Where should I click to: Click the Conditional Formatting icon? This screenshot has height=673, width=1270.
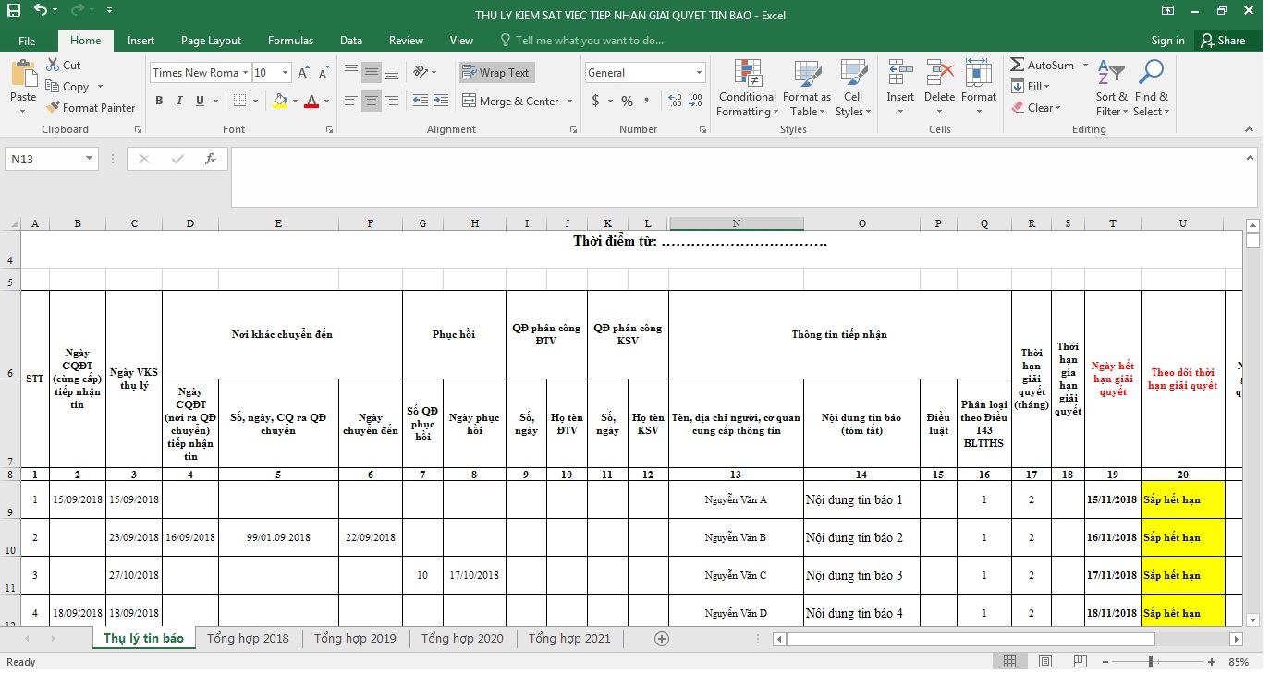coord(747,74)
